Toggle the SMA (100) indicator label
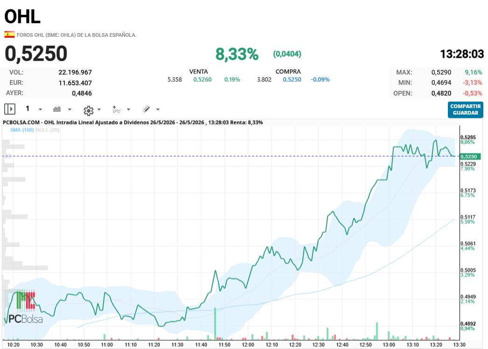Screen dimensions: 488x349 pos(22,130)
